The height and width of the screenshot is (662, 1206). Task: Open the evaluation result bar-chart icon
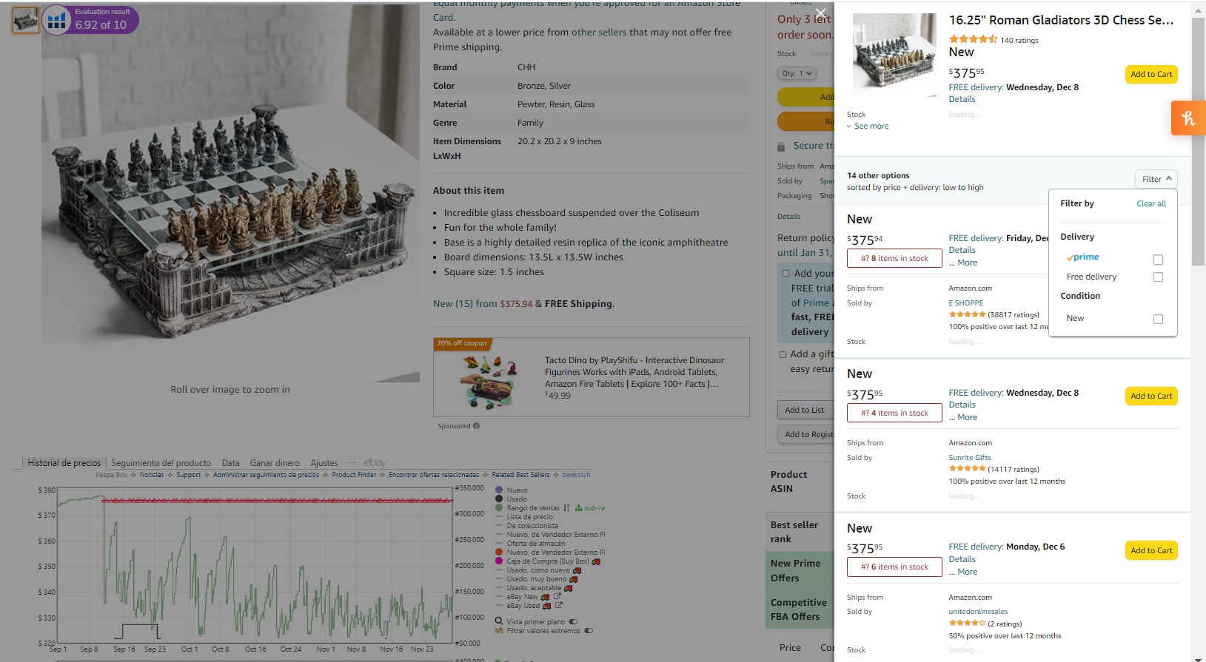point(57,20)
